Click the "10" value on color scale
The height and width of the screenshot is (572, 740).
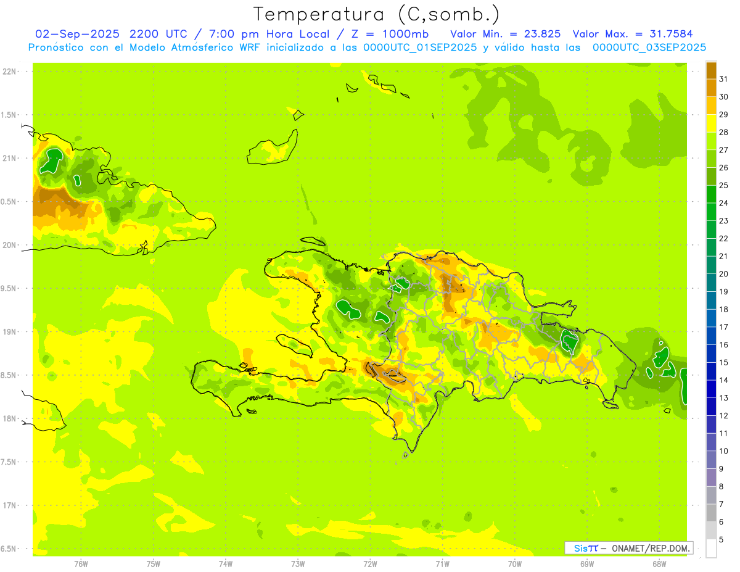click(724, 451)
